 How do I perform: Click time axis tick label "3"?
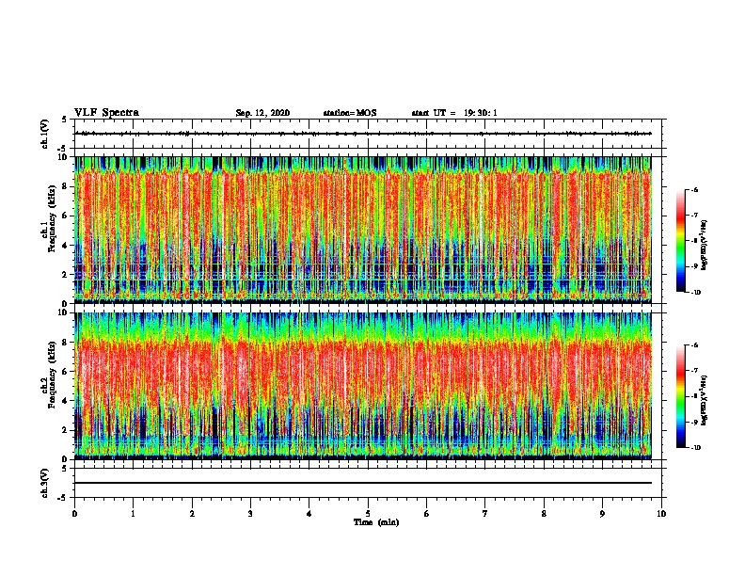point(250,514)
